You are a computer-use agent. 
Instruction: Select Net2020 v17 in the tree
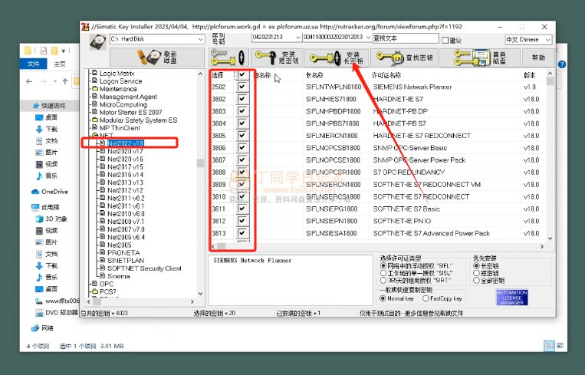click(x=125, y=151)
